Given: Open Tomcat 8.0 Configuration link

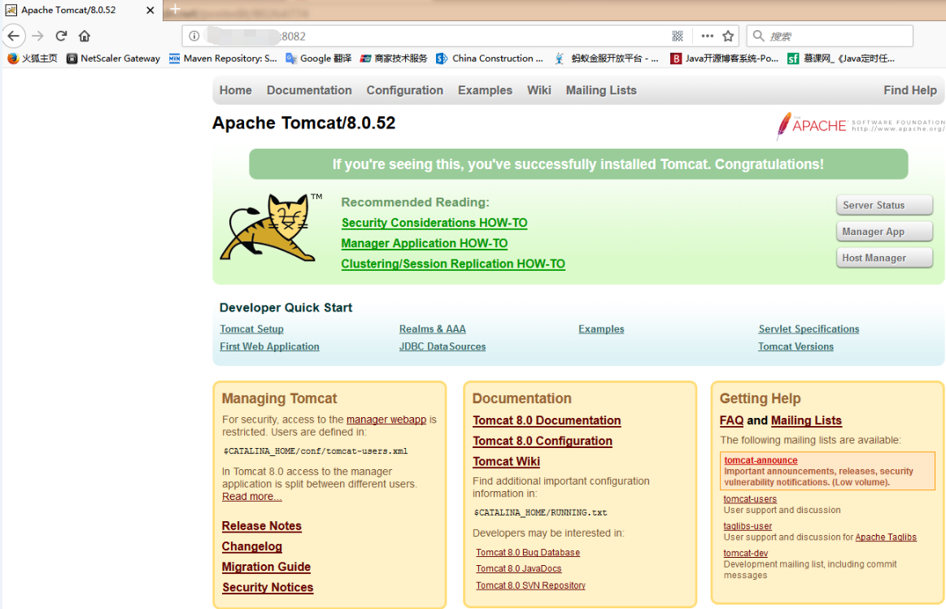Looking at the screenshot, I should (543, 442).
